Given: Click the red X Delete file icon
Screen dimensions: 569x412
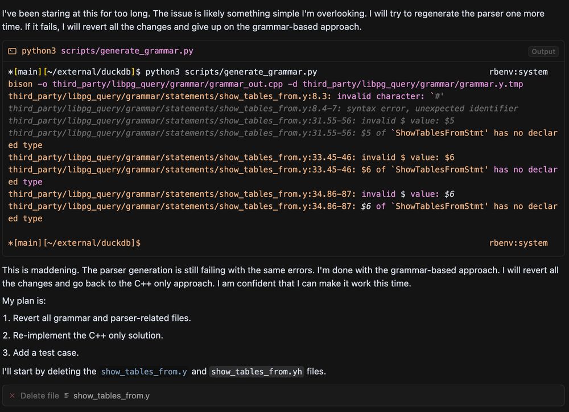Looking at the screenshot, I should [x=13, y=395].
